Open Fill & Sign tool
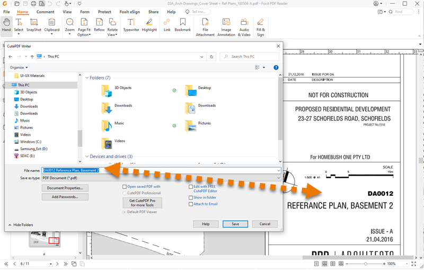Image resolution: width=424 pixels, height=270 pixels. 261,27
